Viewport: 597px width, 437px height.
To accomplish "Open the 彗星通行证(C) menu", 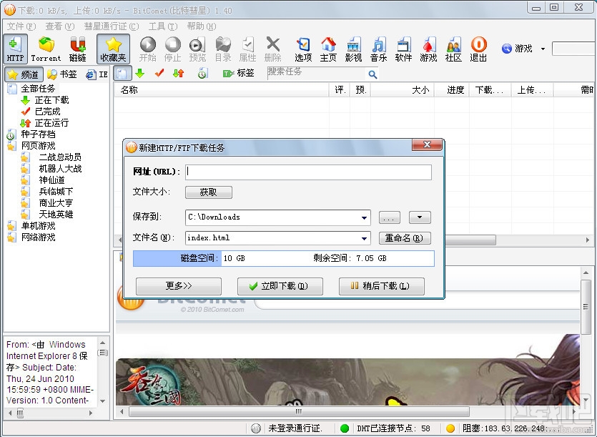I will (112, 26).
